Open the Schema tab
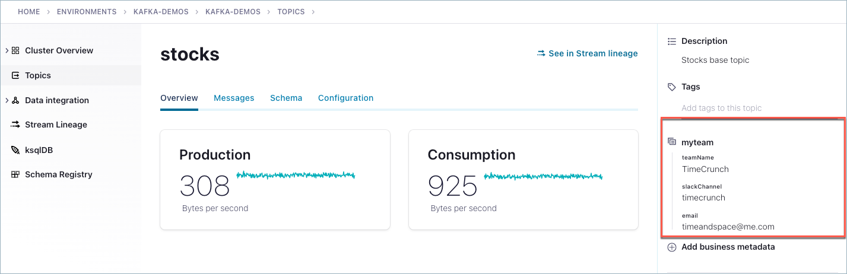This screenshot has width=847, height=274. pyautogui.click(x=286, y=98)
